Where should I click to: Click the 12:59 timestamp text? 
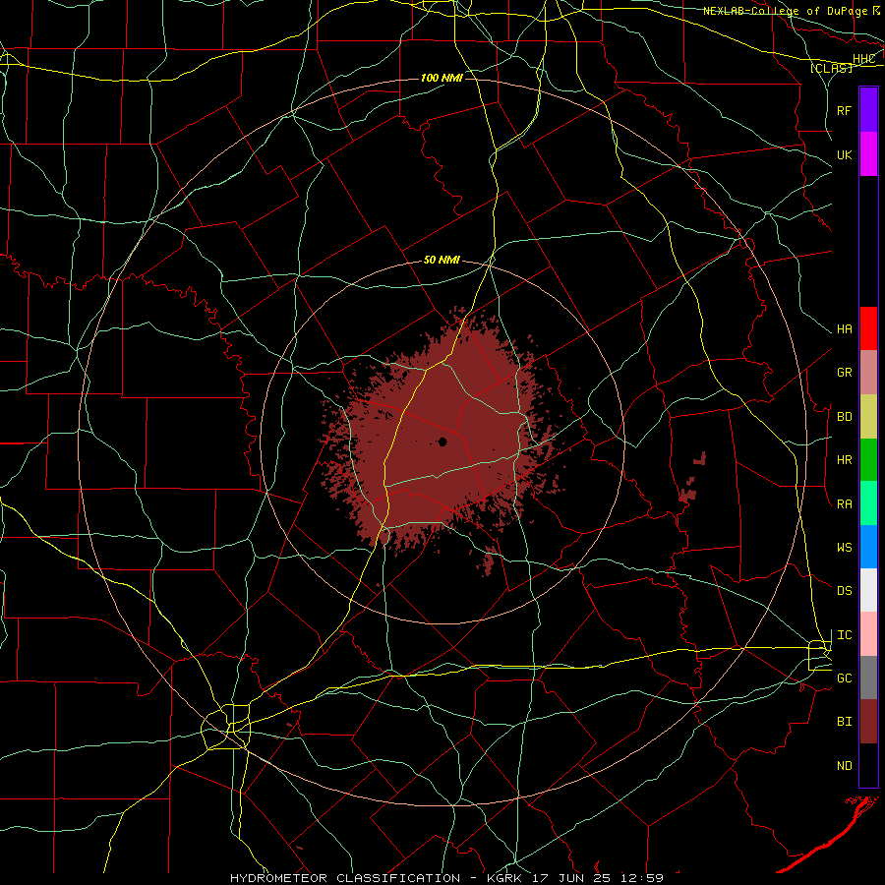642,878
